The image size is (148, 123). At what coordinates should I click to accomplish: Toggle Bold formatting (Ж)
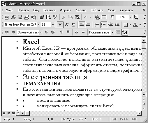tap(60, 25)
